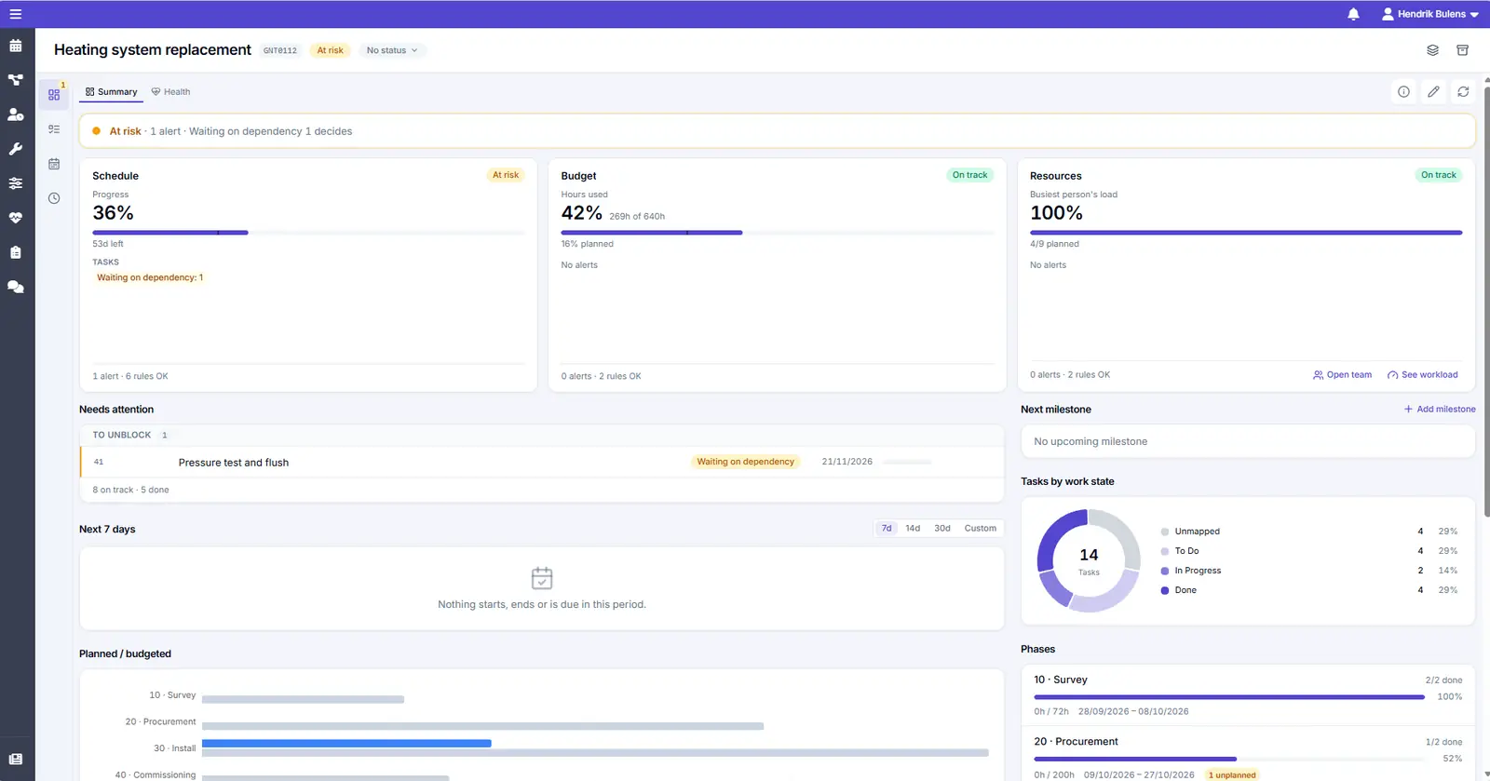Open notifications bell icon
This screenshot has width=1490, height=781.
(1353, 14)
